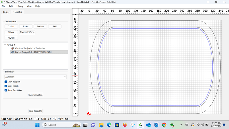Viewport: 229px width, 129px height.
Task: Launch Google Chrome from the taskbar
Action: point(164,125)
